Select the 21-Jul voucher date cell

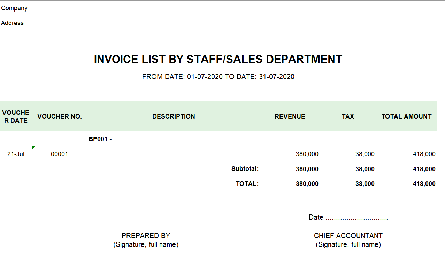[16, 154]
